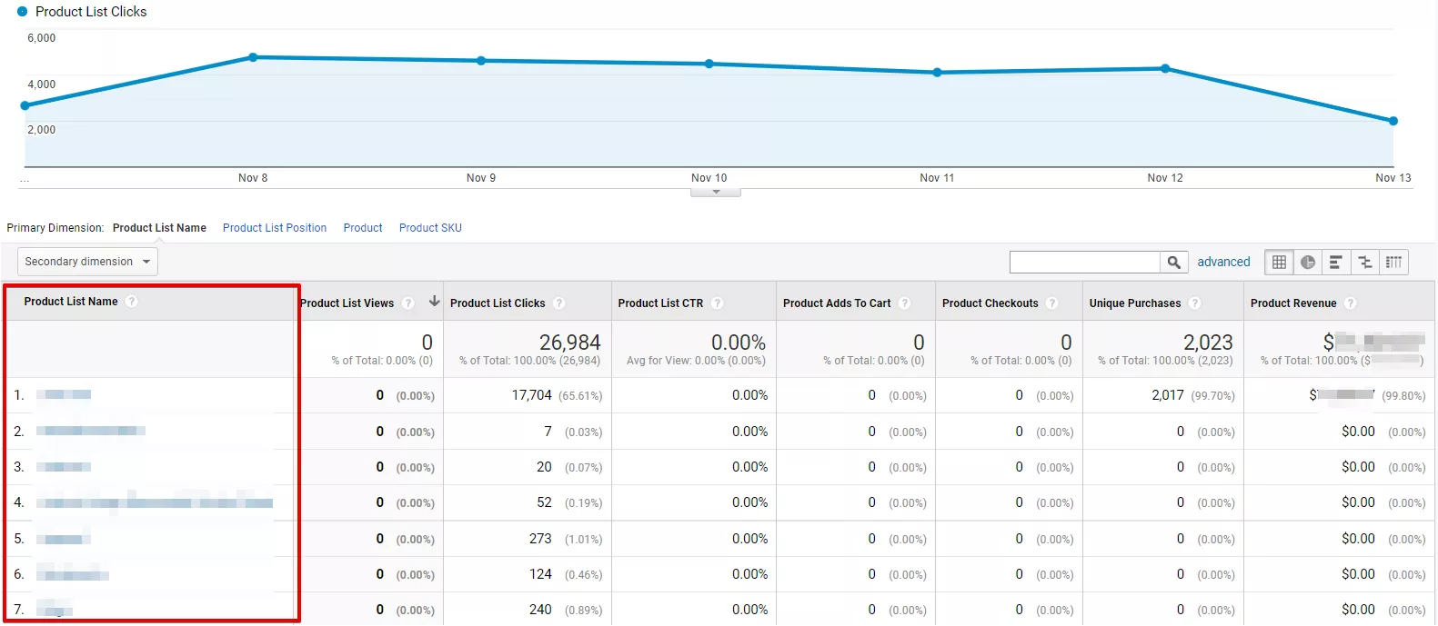Open help for Product List CTR column
The image size is (1438, 626).
(718, 303)
